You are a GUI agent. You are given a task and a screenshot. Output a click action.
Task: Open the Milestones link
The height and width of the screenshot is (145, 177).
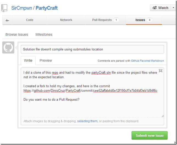pos(44,35)
